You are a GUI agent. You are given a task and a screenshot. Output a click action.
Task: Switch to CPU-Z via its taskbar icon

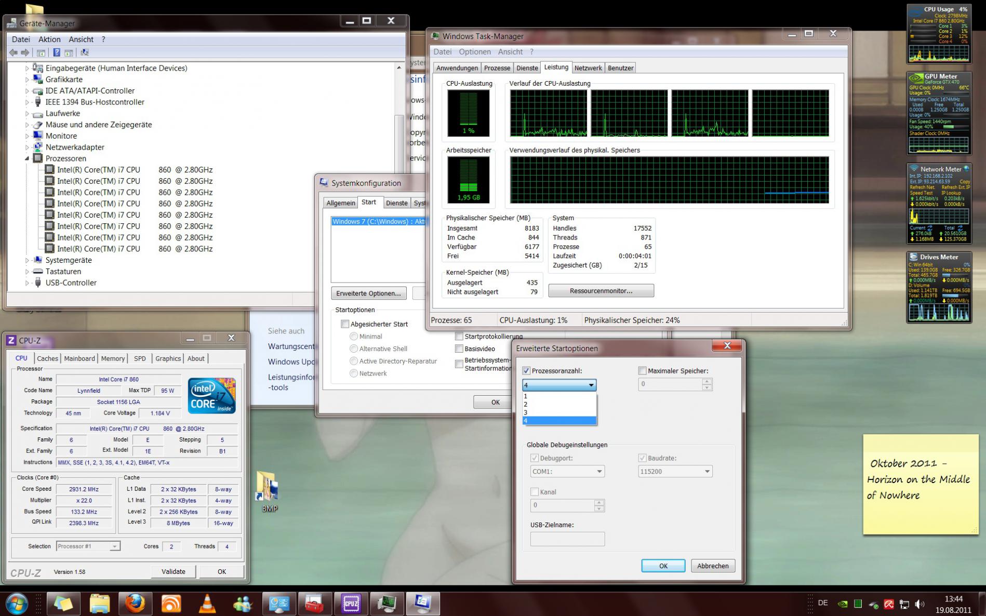click(351, 604)
